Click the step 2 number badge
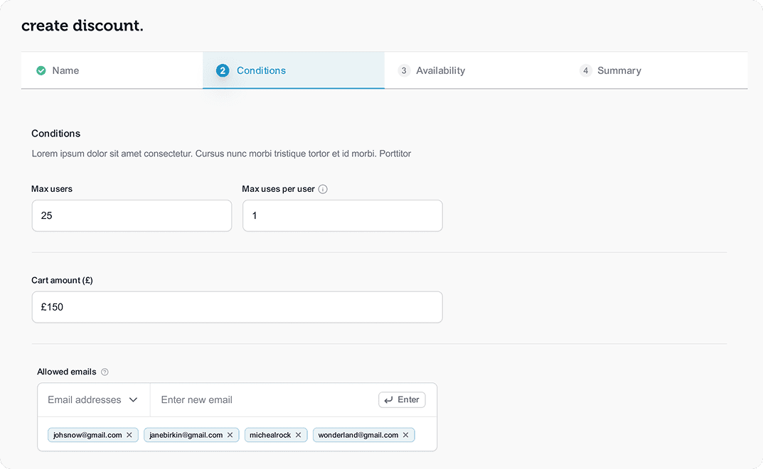Image resolution: width=763 pixels, height=469 pixels. pyautogui.click(x=223, y=70)
